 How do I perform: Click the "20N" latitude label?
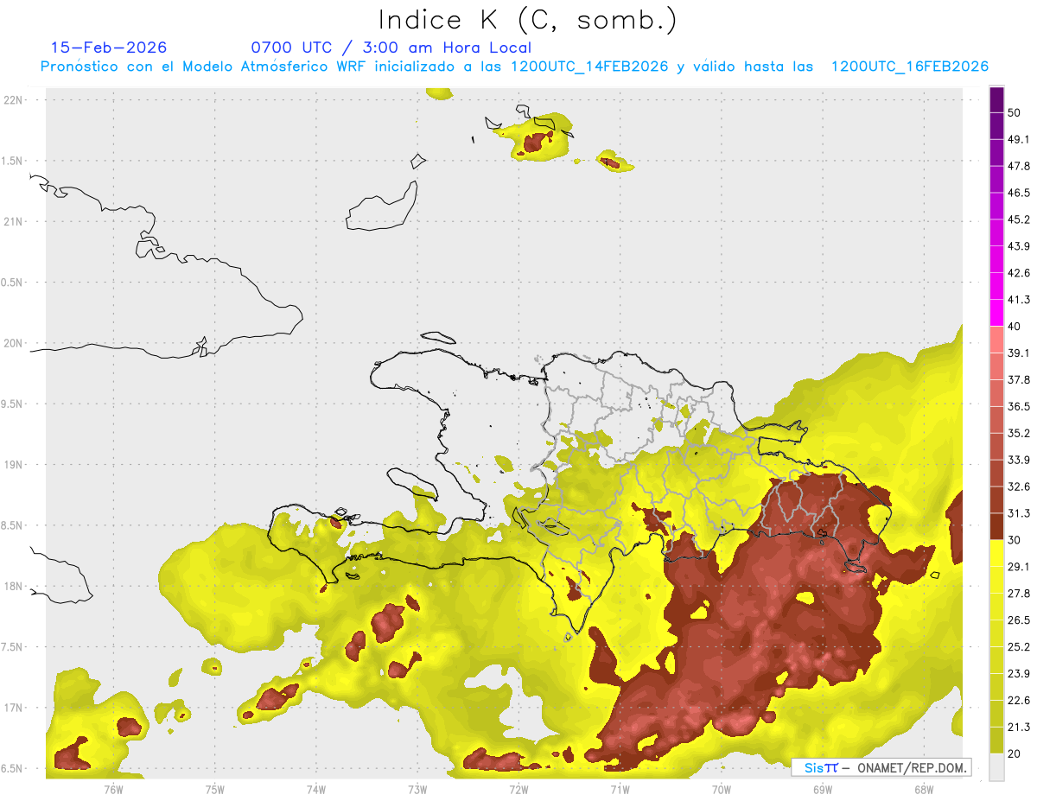pos(13,343)
